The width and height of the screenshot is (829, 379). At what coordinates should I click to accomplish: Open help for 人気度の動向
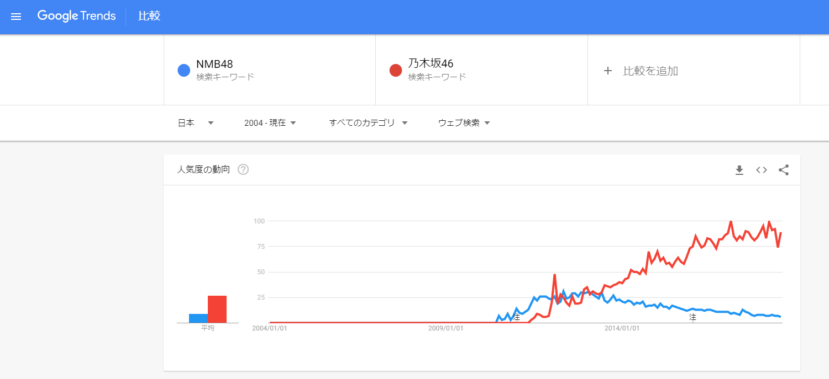[243, 170]
